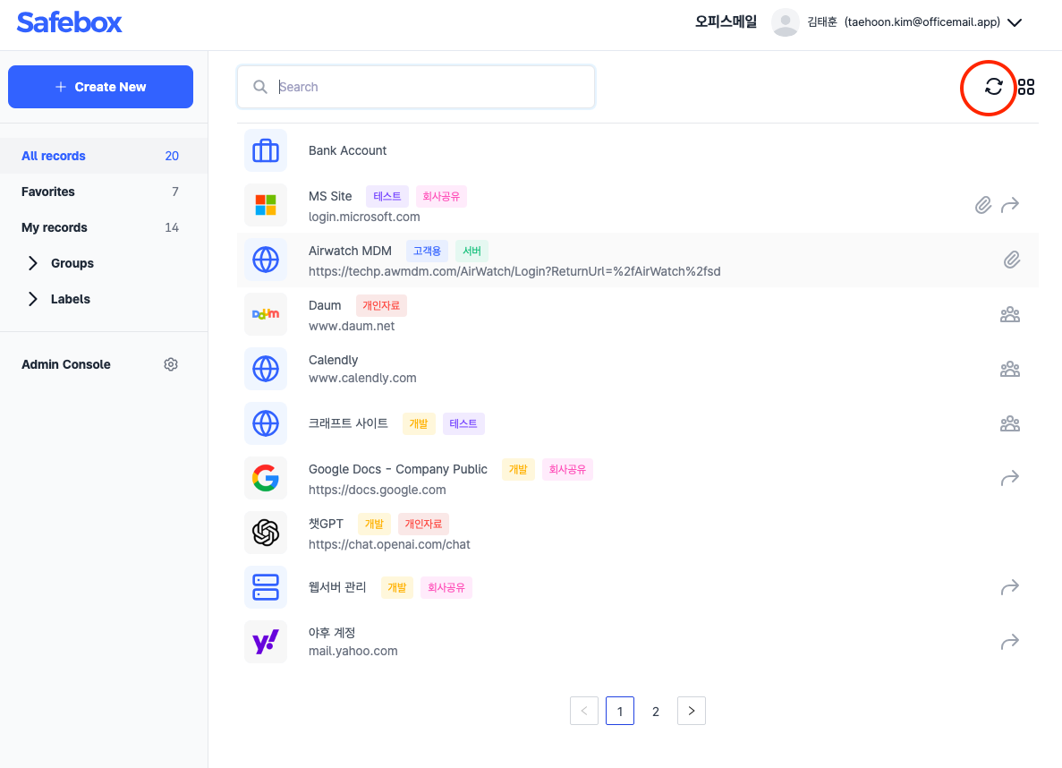Switch to grid view layout

pyautogui.click(x=1026, y=87)
